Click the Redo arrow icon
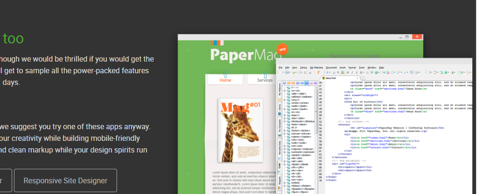Screen dimensions: 477x194 coord(305,72)
